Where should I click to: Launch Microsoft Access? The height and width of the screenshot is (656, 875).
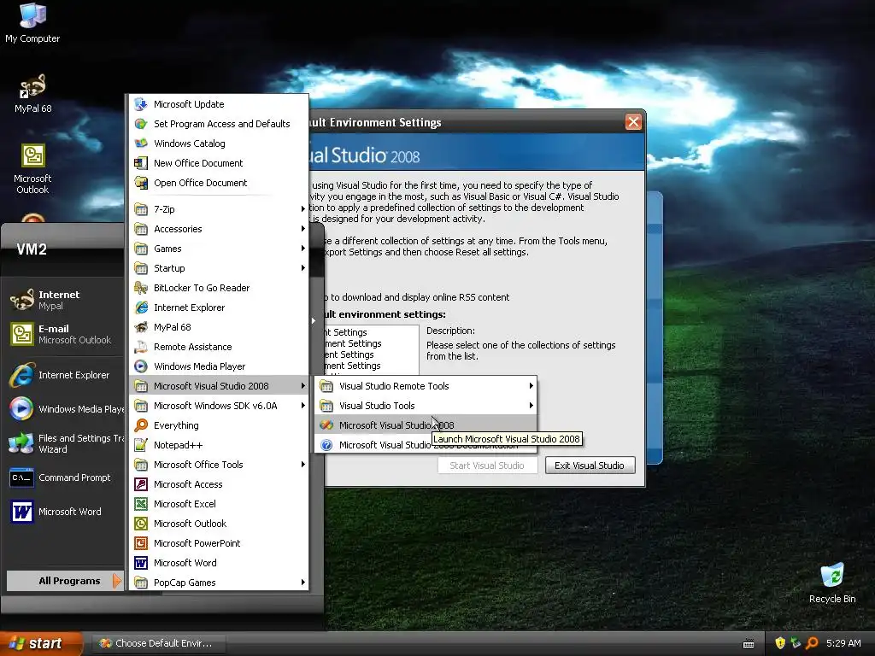point(219,484)
